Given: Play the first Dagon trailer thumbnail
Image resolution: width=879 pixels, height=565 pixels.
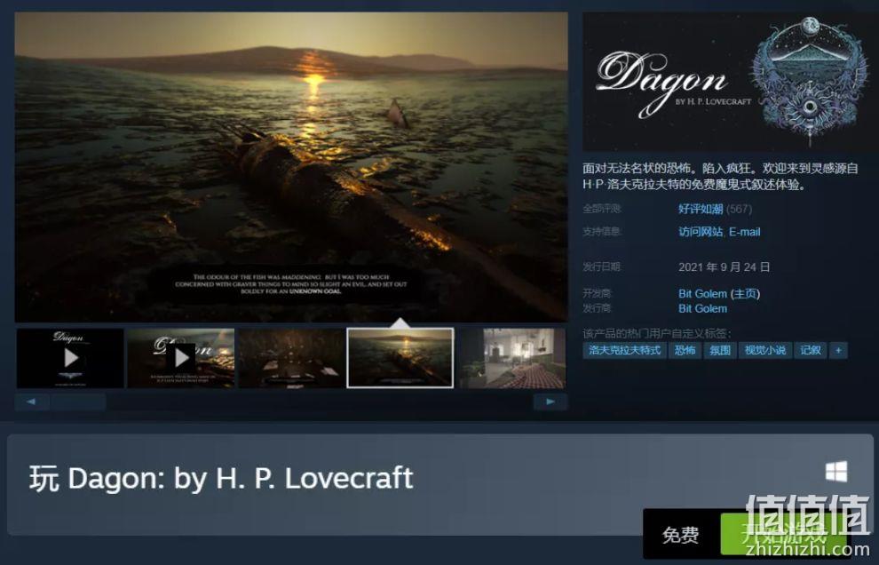Looking at the screenshot, I should (70, 358).
